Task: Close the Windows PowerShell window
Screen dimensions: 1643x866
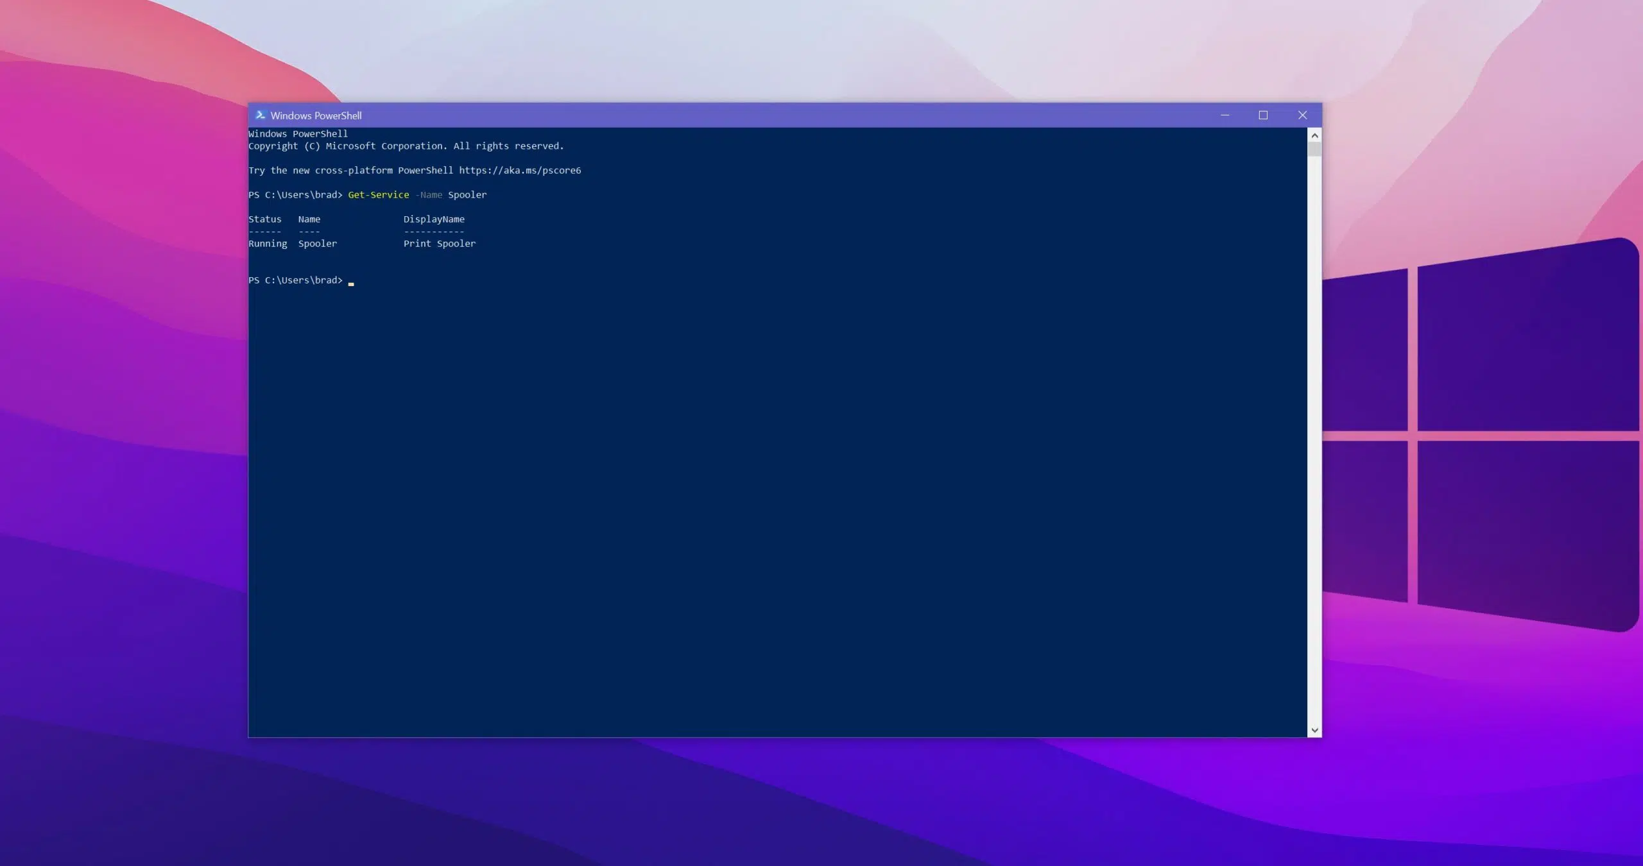Action: [1302, 115]
